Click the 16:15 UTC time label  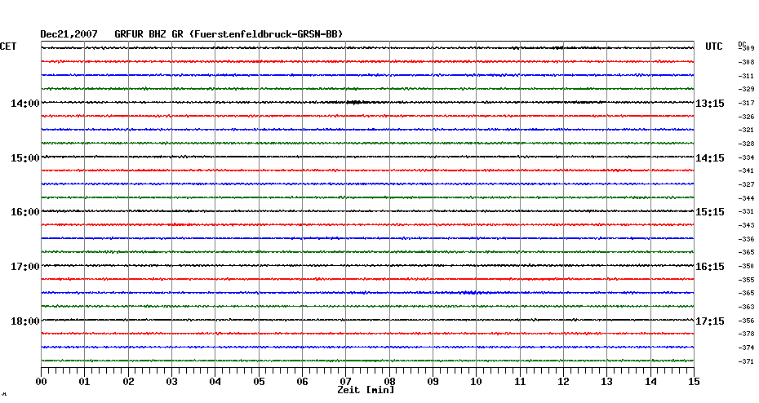tap(710, 267)
